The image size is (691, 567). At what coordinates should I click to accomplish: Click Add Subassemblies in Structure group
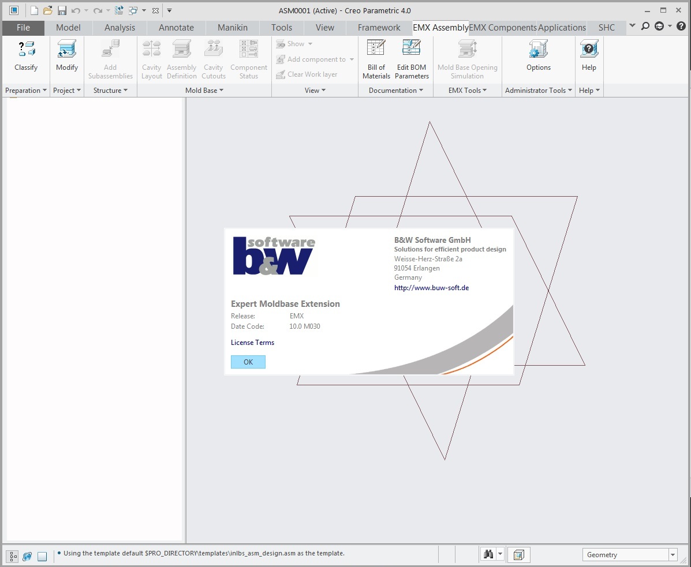[110, 59]
